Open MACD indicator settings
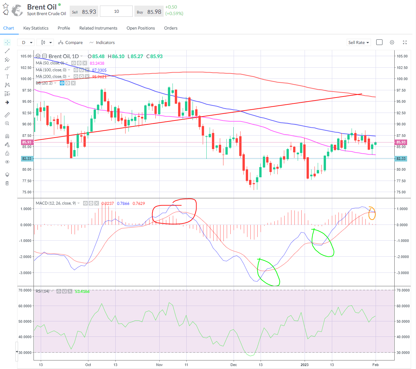The height and width of the screenshot is (369, 416). (x=91, y=203)
